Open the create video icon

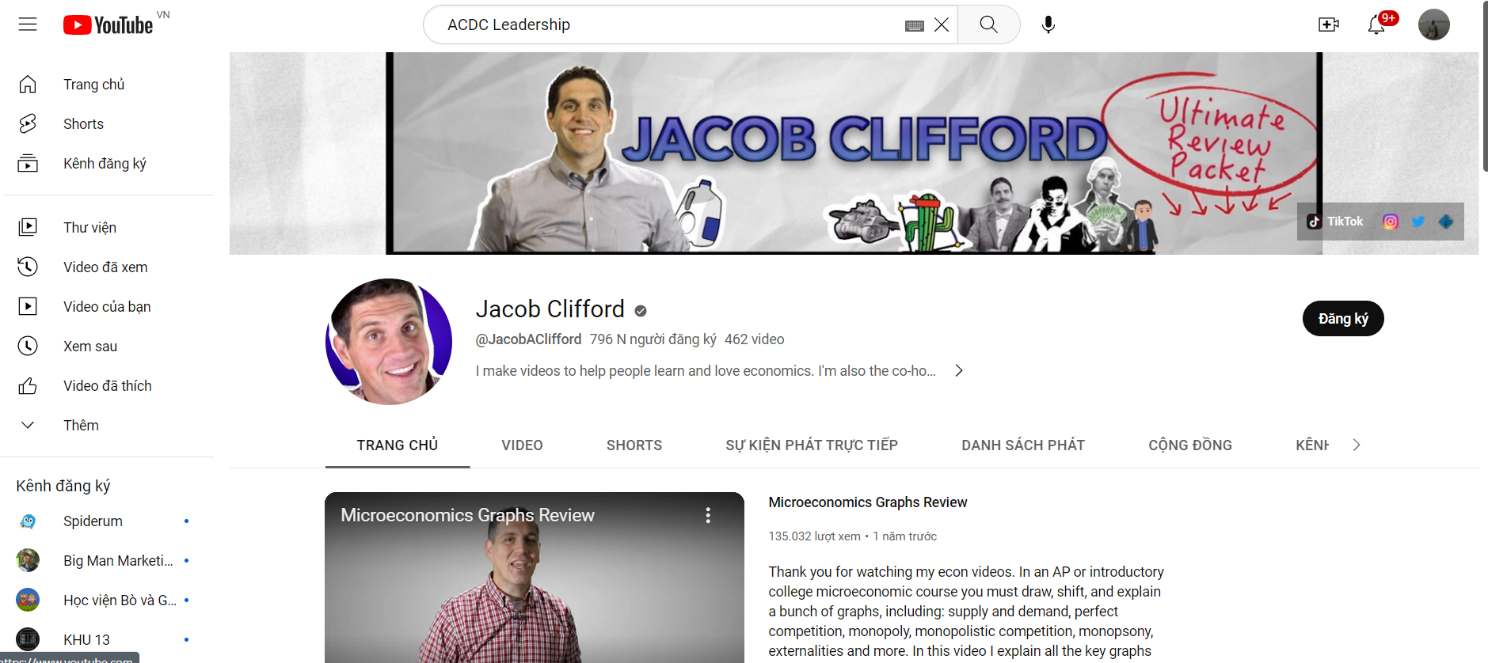click(1328, 25)
